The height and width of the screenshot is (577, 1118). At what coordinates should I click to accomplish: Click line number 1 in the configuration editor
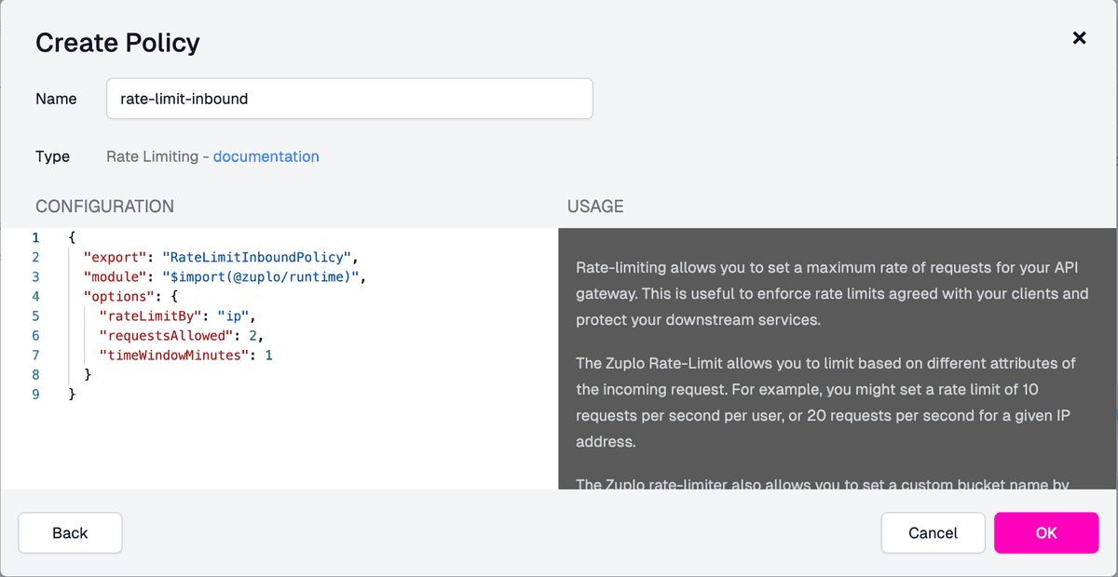click(35, 237)
